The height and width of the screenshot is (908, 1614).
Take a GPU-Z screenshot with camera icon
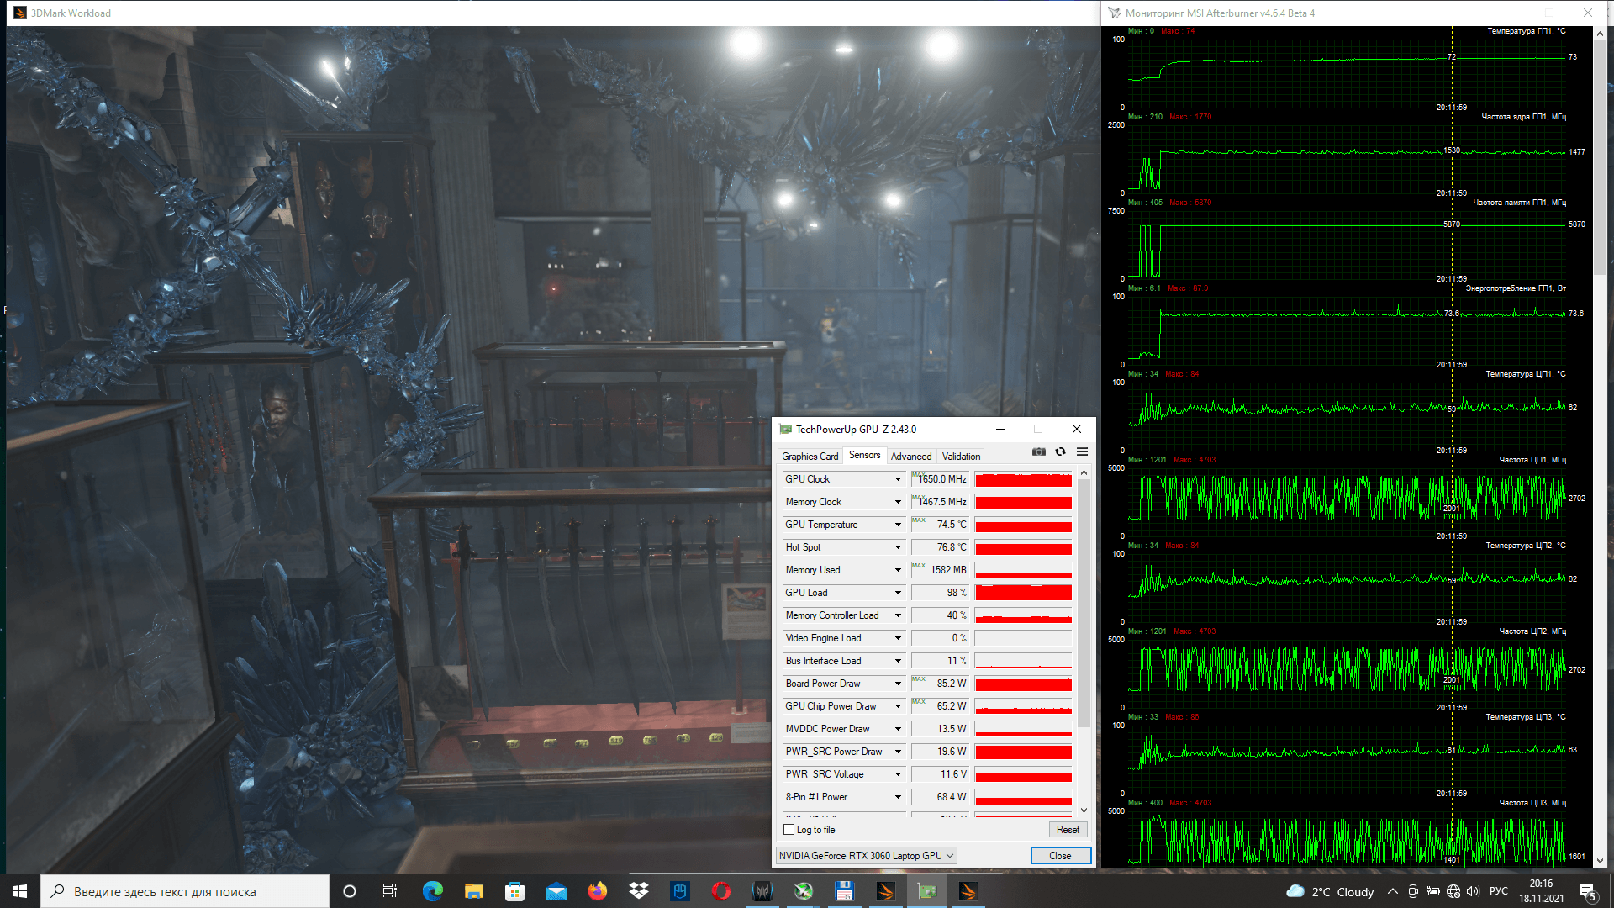point(1039,452)
